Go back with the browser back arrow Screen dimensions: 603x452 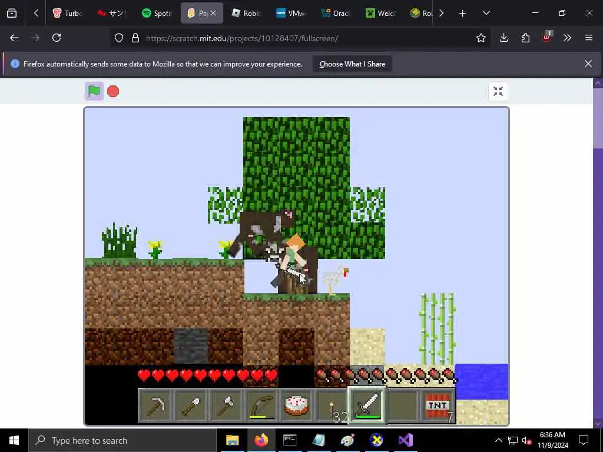(14, 38)
